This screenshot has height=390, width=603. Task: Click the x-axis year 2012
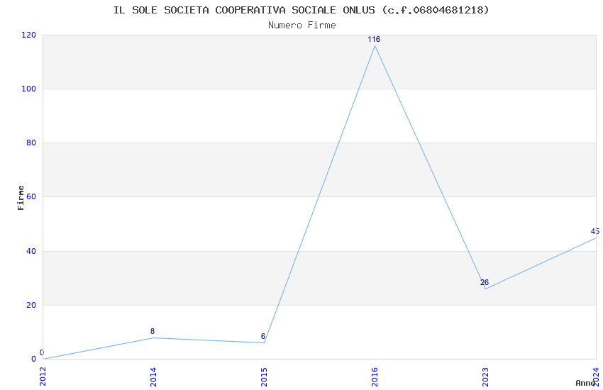coord(43,377)
